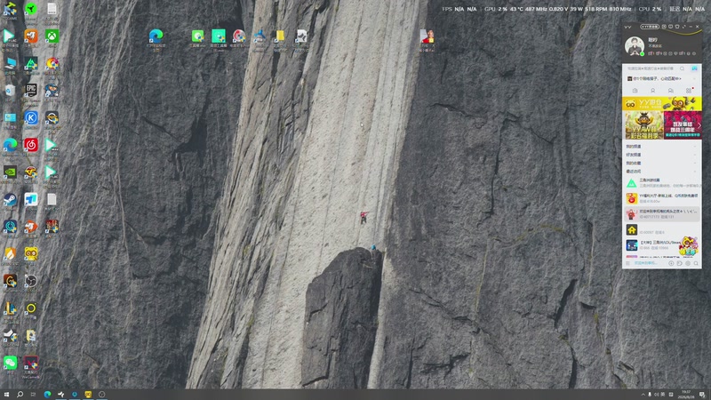This screenshot has width=711, height=400.
Task: Click the online status green dot on avatar
Action: coord(642,54)
